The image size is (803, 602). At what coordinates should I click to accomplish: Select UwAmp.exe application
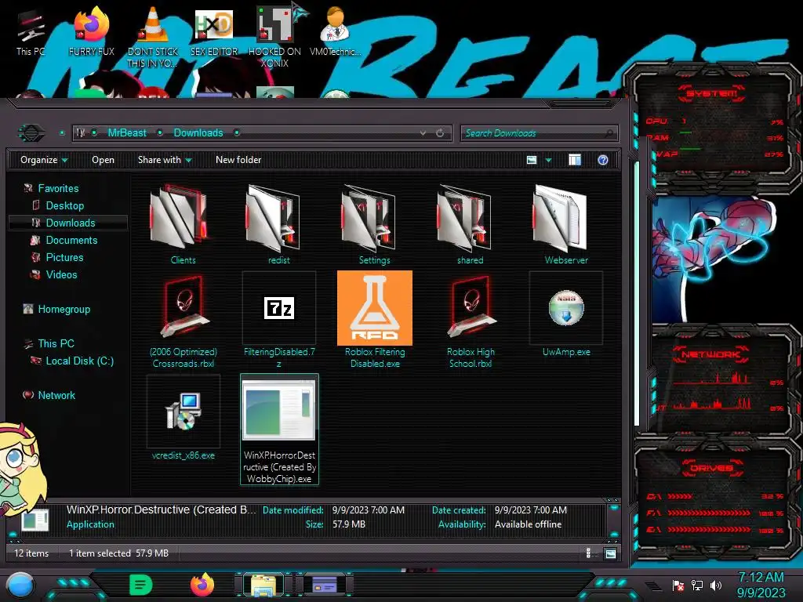point(566,315)
